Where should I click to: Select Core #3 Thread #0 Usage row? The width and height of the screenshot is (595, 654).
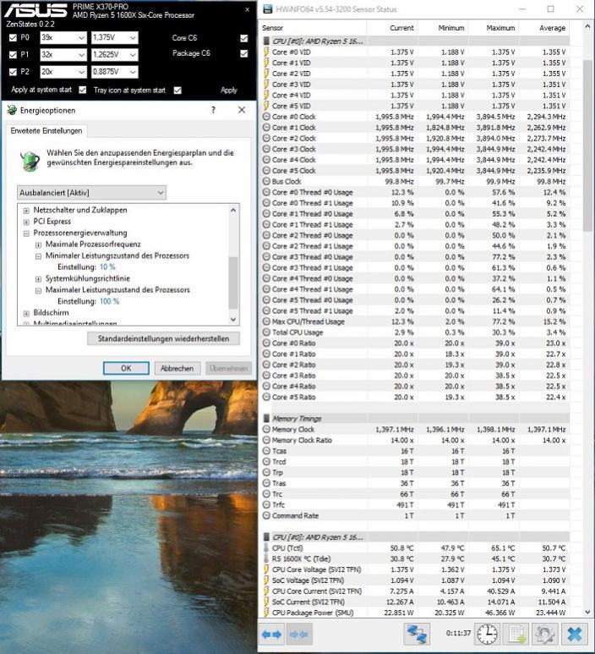pos(415,257)
